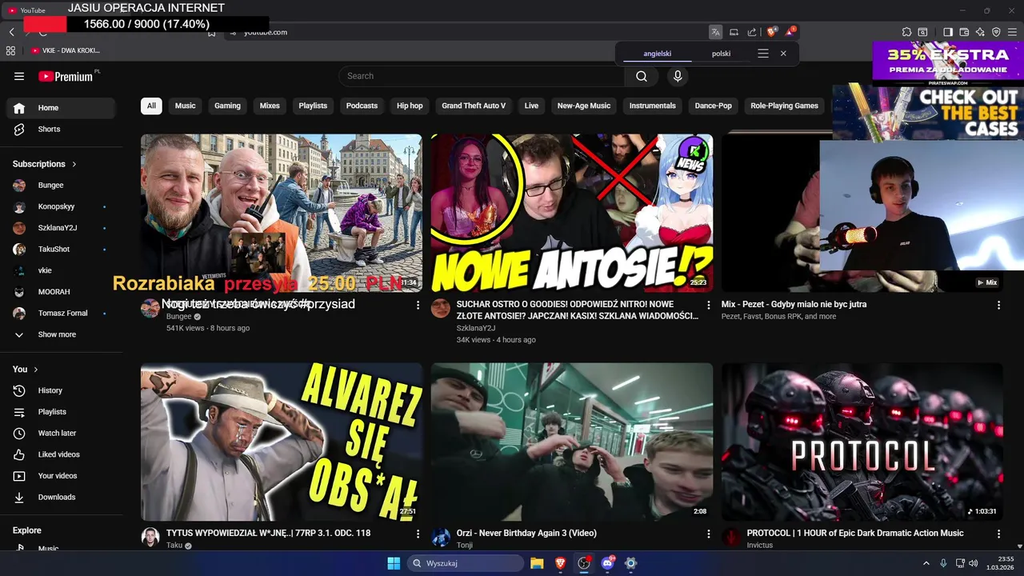Screen dimensions: 1024x576
Task: Open the Brave Wallet icon
Action: click(964, 32)
